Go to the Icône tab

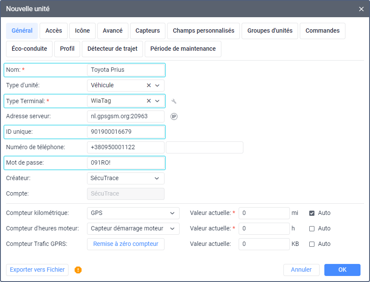coord(82,31)
